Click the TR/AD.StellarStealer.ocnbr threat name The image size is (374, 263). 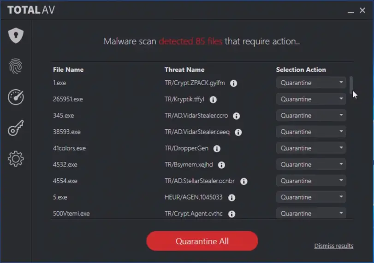[200, 181]
